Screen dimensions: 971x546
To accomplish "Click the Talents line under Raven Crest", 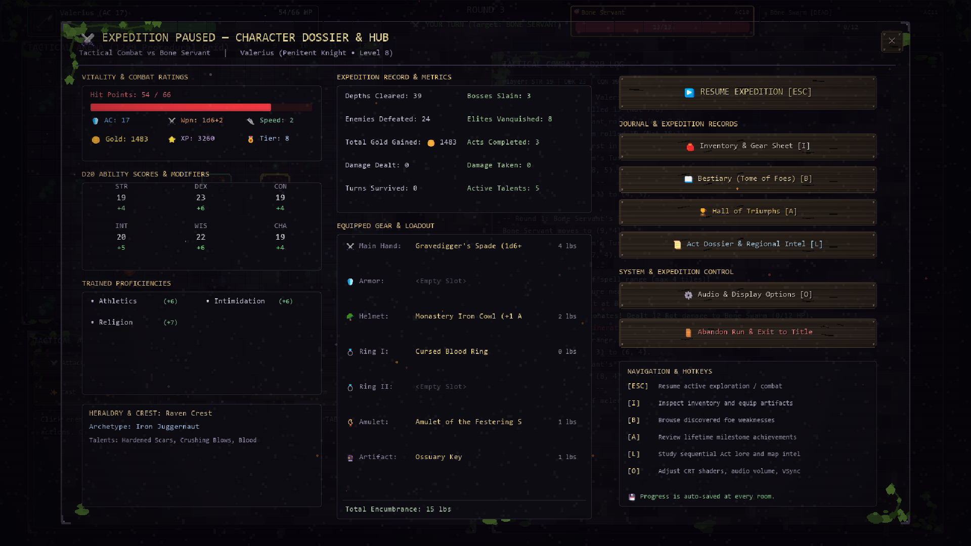I will [173, 440].
